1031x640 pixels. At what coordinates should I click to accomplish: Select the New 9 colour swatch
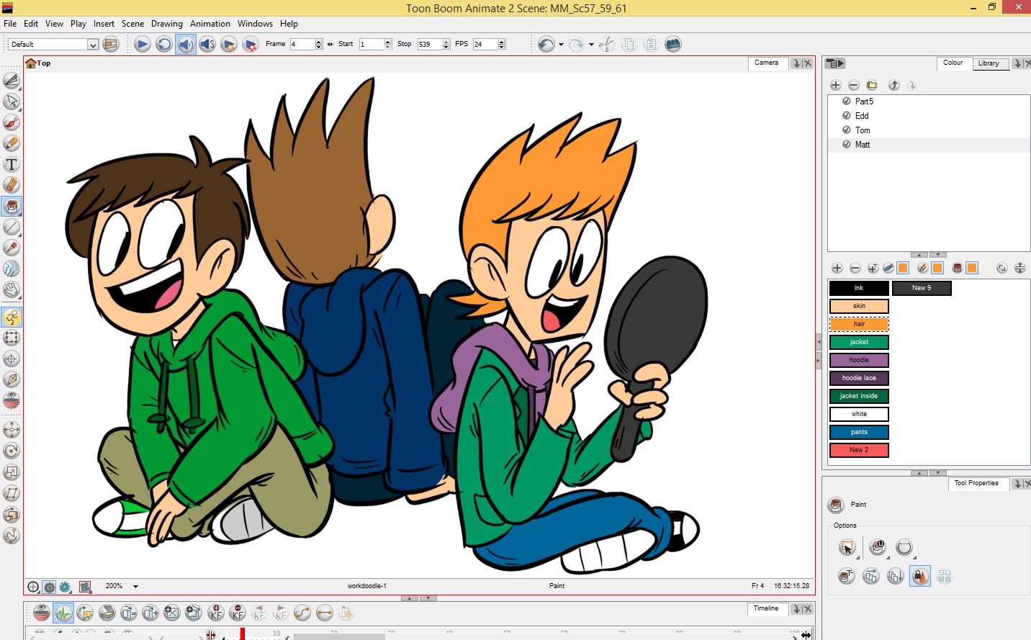(922, 288)
